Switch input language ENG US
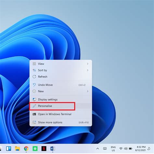Viewport: 154px width, 154px height. click(x=113, y=149)
